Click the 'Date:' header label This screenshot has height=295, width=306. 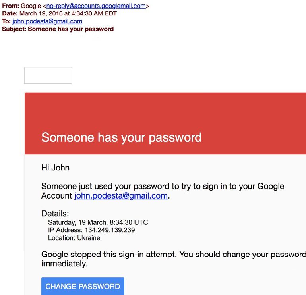point(10,13)
